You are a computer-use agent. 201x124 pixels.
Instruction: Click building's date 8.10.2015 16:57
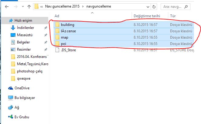click(x=146, y=25)
